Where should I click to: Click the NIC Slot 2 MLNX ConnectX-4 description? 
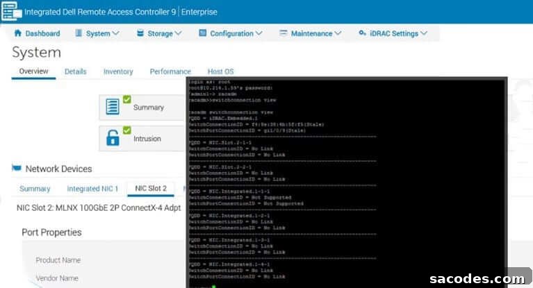pyautogui.click(x=99, y=207)
